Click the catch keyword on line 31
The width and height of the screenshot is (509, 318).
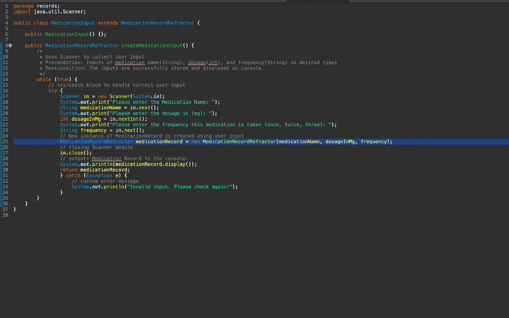point(74,175)
